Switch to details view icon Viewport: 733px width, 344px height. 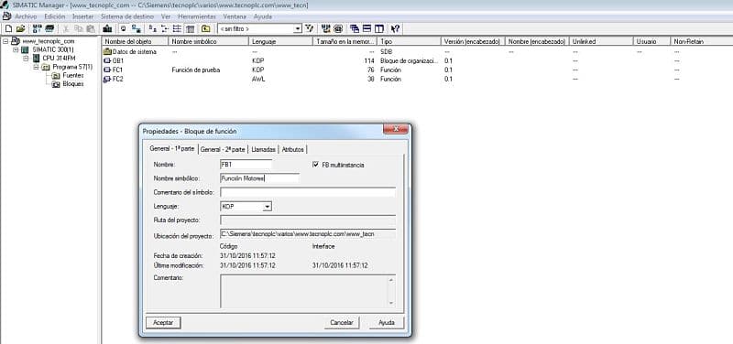[190, 28]
